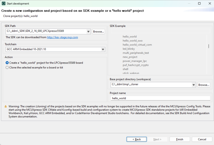Select multi_peripherals_test example
Screen dimensions: 214x145
tap(136, 53)
